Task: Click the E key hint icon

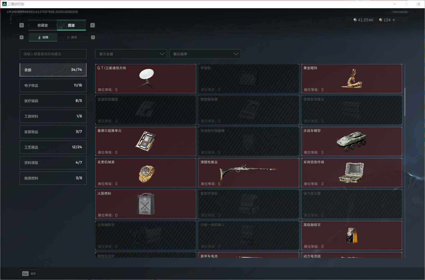Action: pyautogui.click(x=93, y=25)
